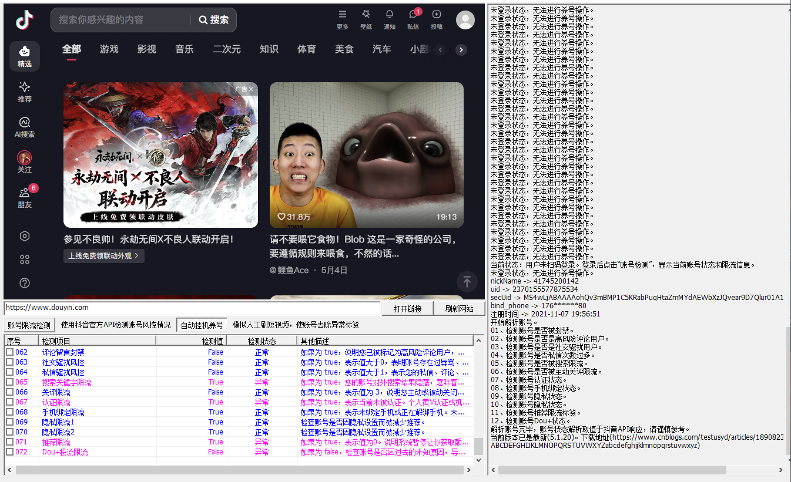
Task: Select the 美食 category tab
Action: coord(344,49)
